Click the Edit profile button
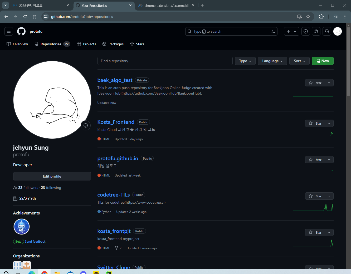Image resolution: width=351 pixels, height=274 pixels. pyautogui.click(x=52, y=176)
